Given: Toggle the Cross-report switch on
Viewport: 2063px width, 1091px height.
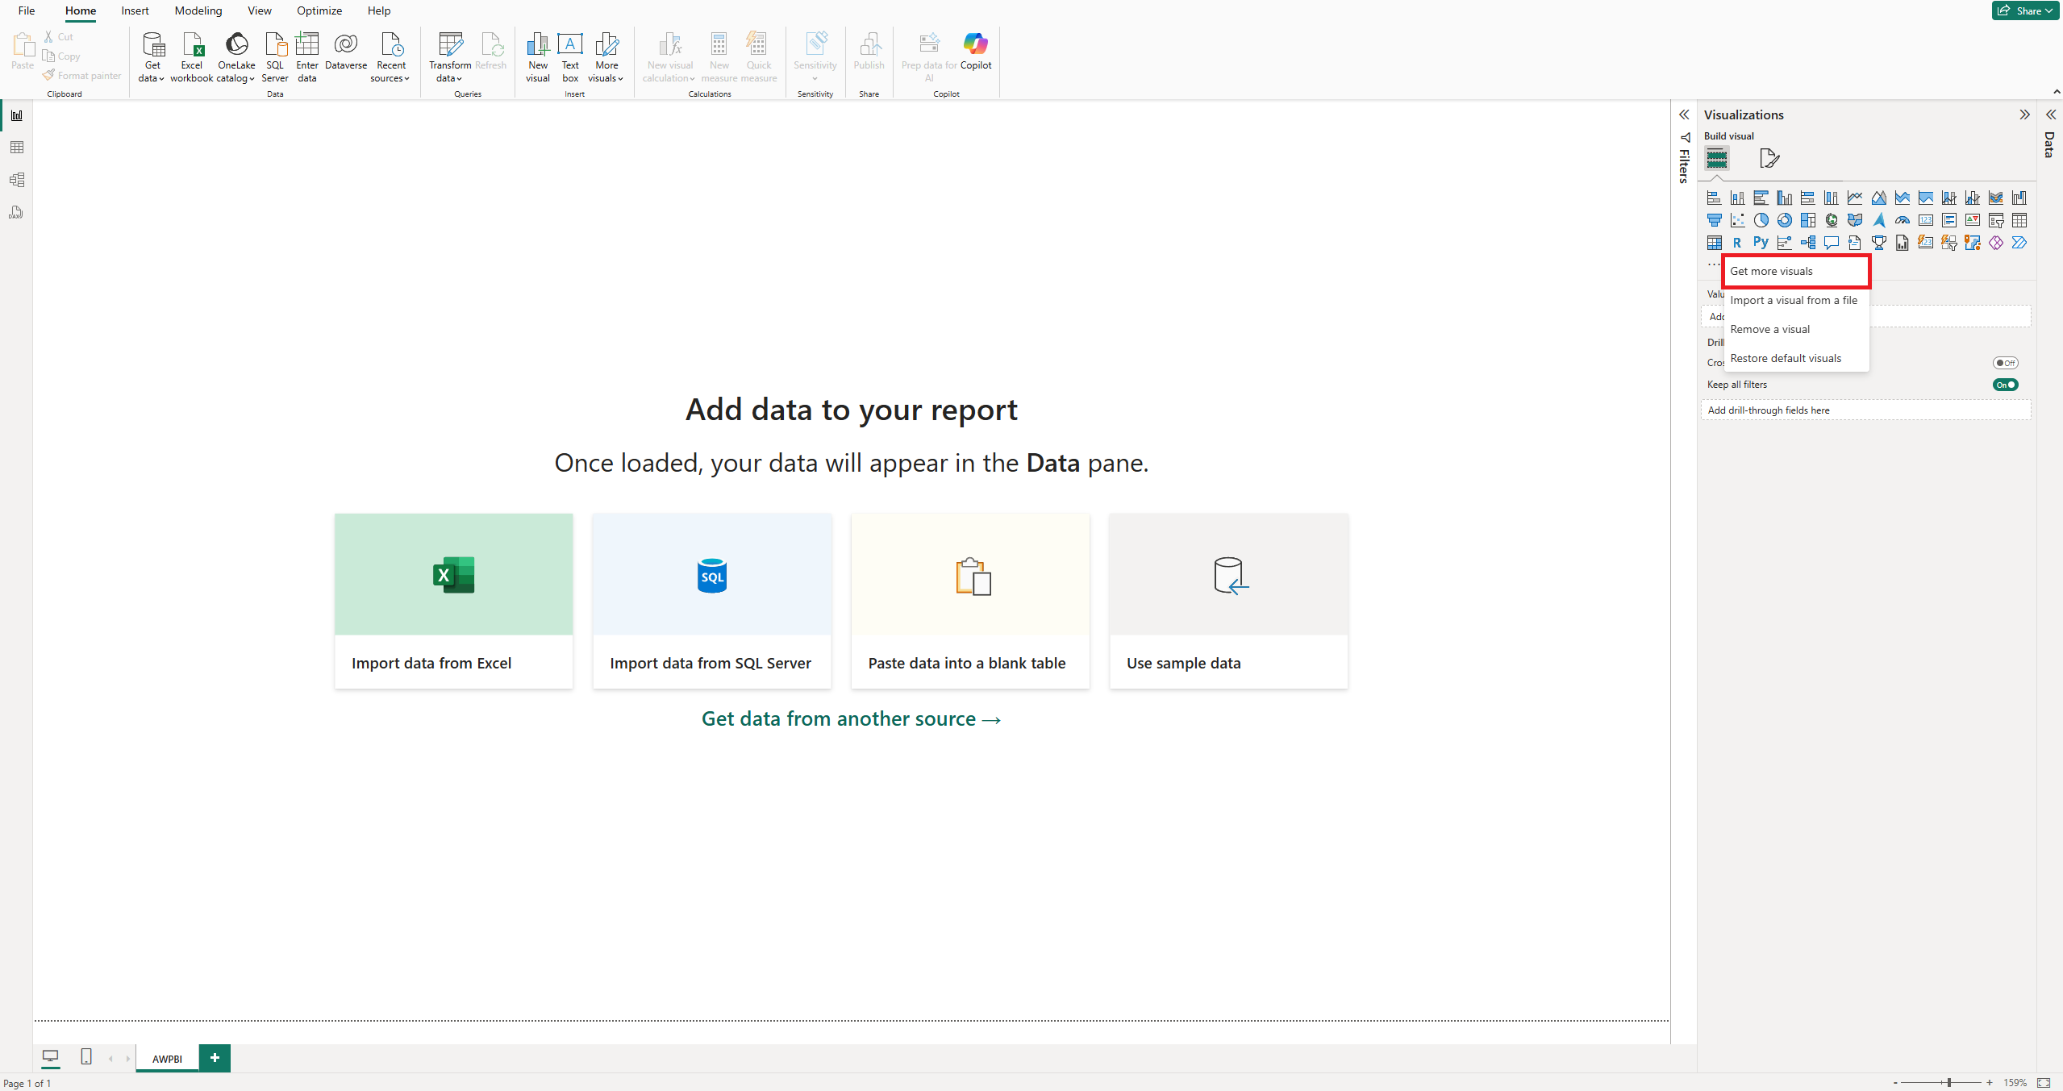Looking at the screenshot, I should [x=2005, y=363].
